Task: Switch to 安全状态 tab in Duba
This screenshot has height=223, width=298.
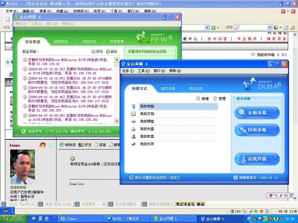Action: (x=196, y=88)
